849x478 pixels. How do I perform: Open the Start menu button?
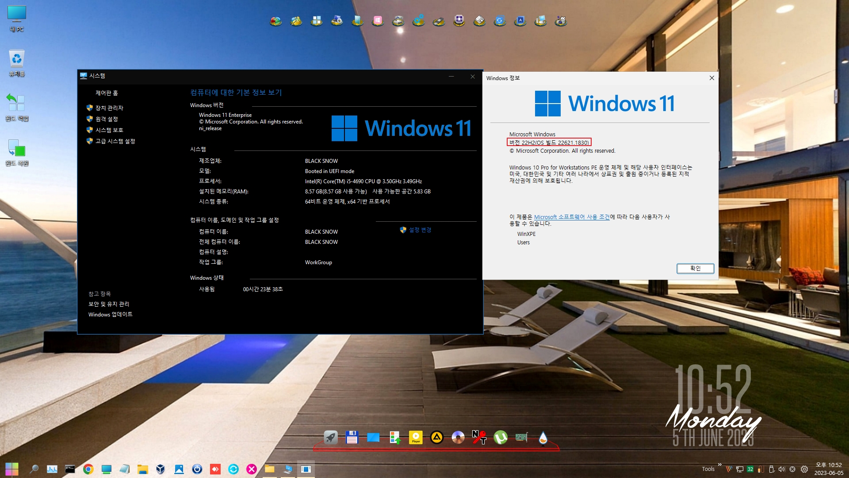12,469
